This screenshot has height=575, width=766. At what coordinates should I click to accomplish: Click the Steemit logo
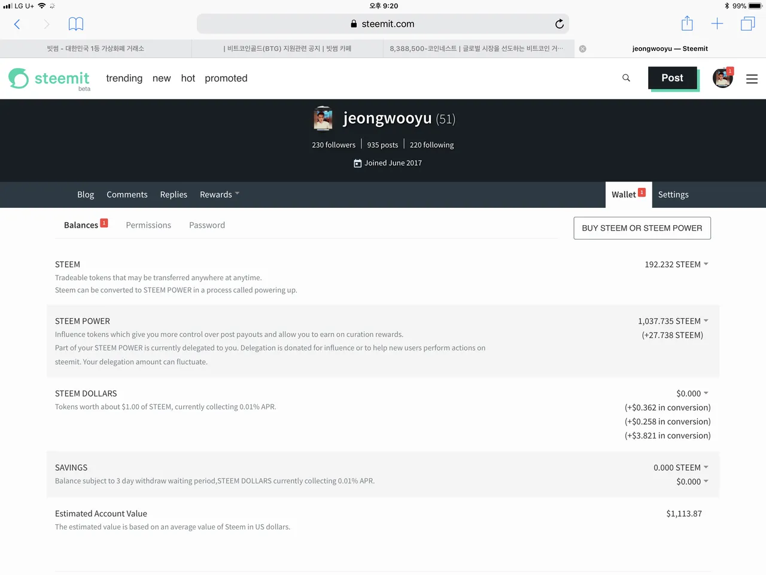tap(49, 78)
